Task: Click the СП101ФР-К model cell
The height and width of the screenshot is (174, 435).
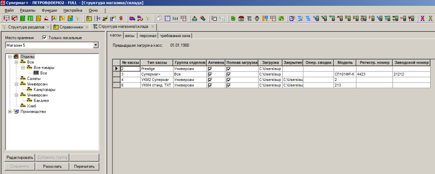Action: (x=345, y=74)
